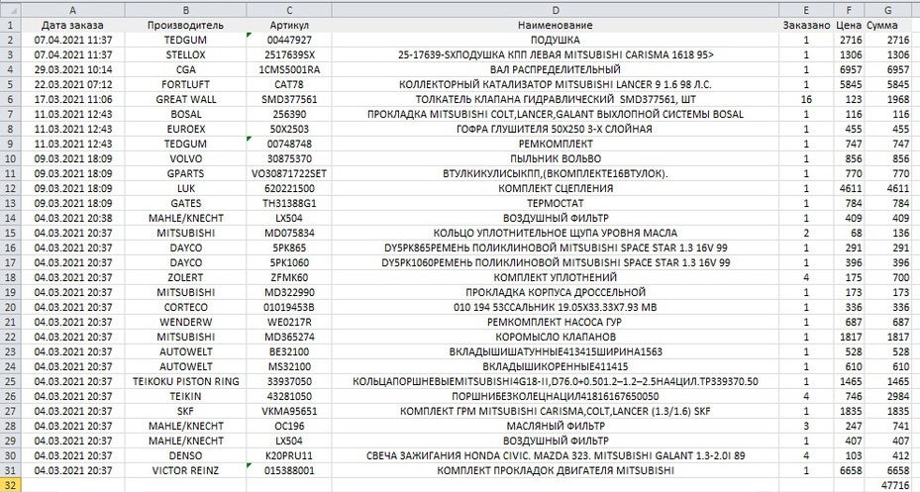The image size is (920, 492).
Task: Select row 6 header
Action: [x=10, y=100]
